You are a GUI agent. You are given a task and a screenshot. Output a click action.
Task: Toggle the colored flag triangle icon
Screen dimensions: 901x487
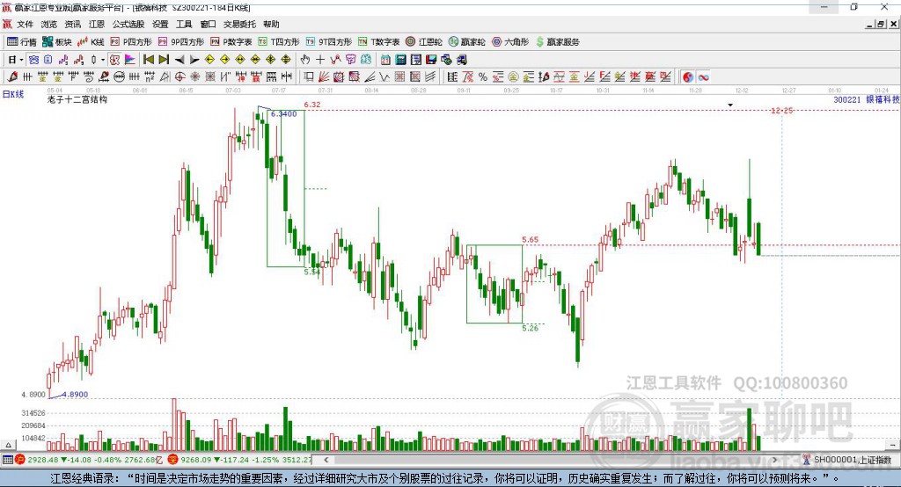pyautogui.click(x=130, y=60)
